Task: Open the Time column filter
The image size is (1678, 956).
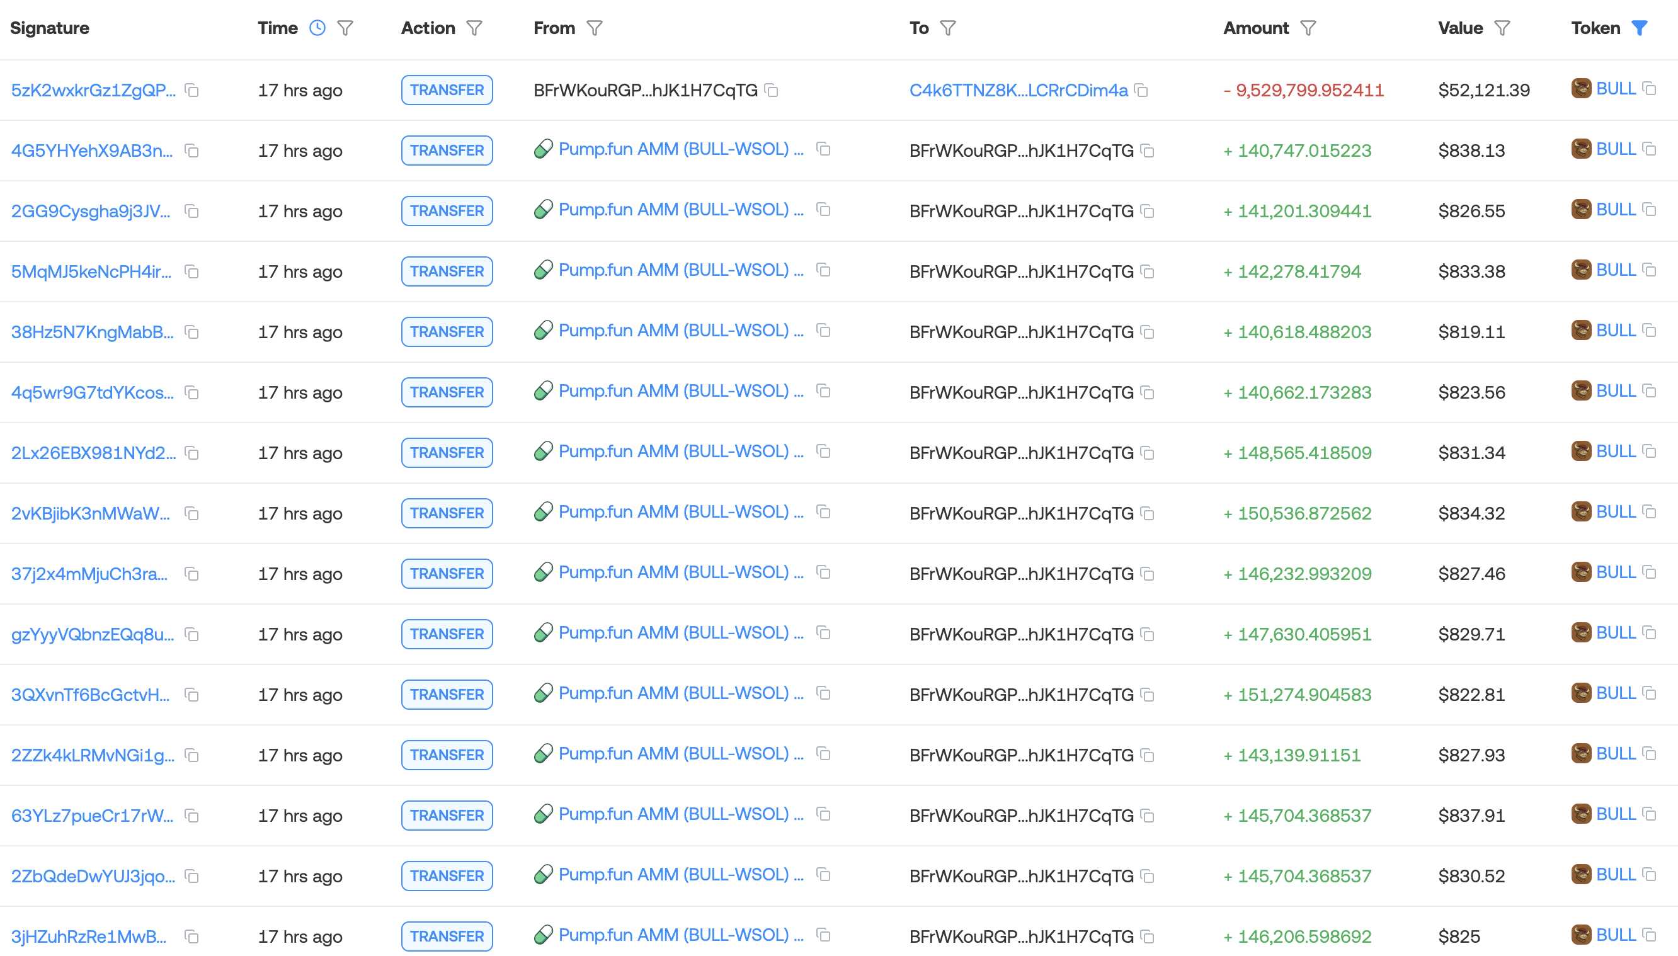Action: point(345,28)
